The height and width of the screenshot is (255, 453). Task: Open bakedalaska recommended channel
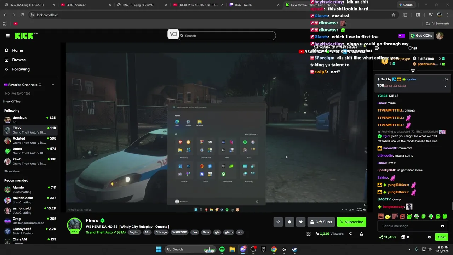(x=30, y=200)
